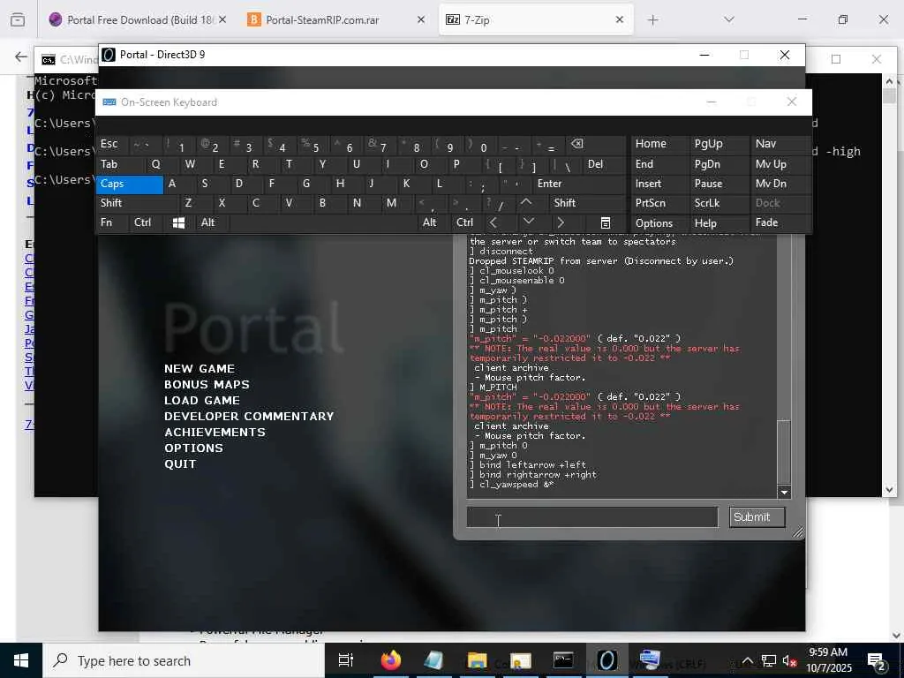Screen dimensions: 904x678
Task: Click the console resize grip corner
Action: (x=798, y=532)
